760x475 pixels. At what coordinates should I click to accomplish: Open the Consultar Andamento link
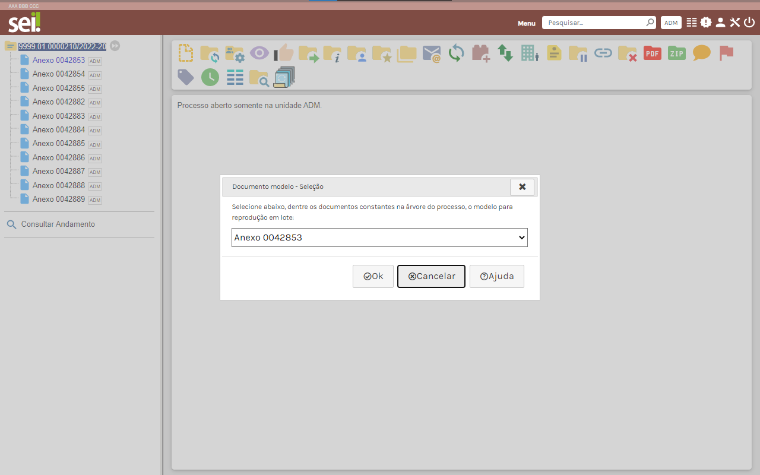click(x=58, y=224)
